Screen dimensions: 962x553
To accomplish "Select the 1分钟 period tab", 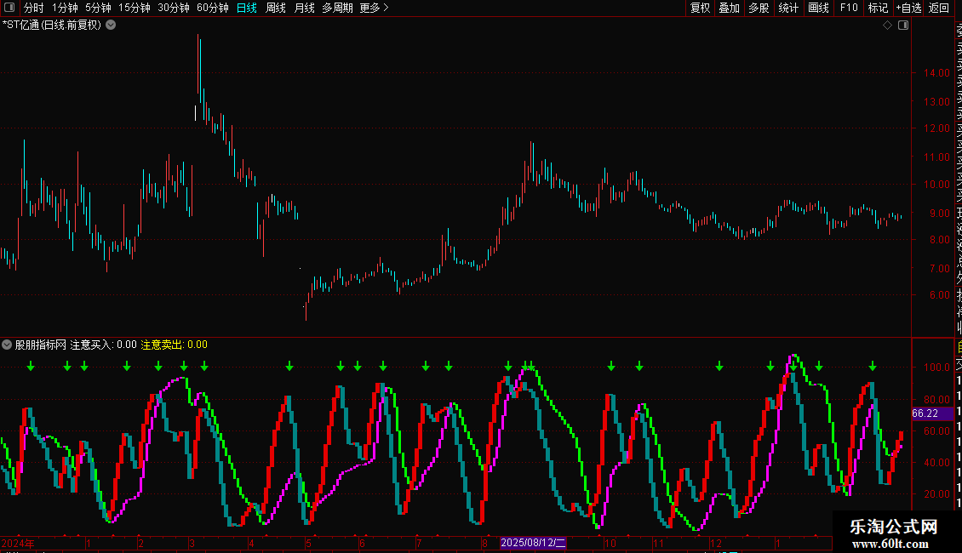I will (x=65, y=8).
